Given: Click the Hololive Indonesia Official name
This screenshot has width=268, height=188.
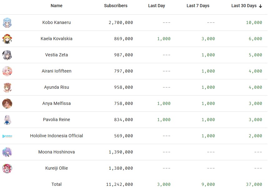Looking at the screenshot, I should [56, 136].
